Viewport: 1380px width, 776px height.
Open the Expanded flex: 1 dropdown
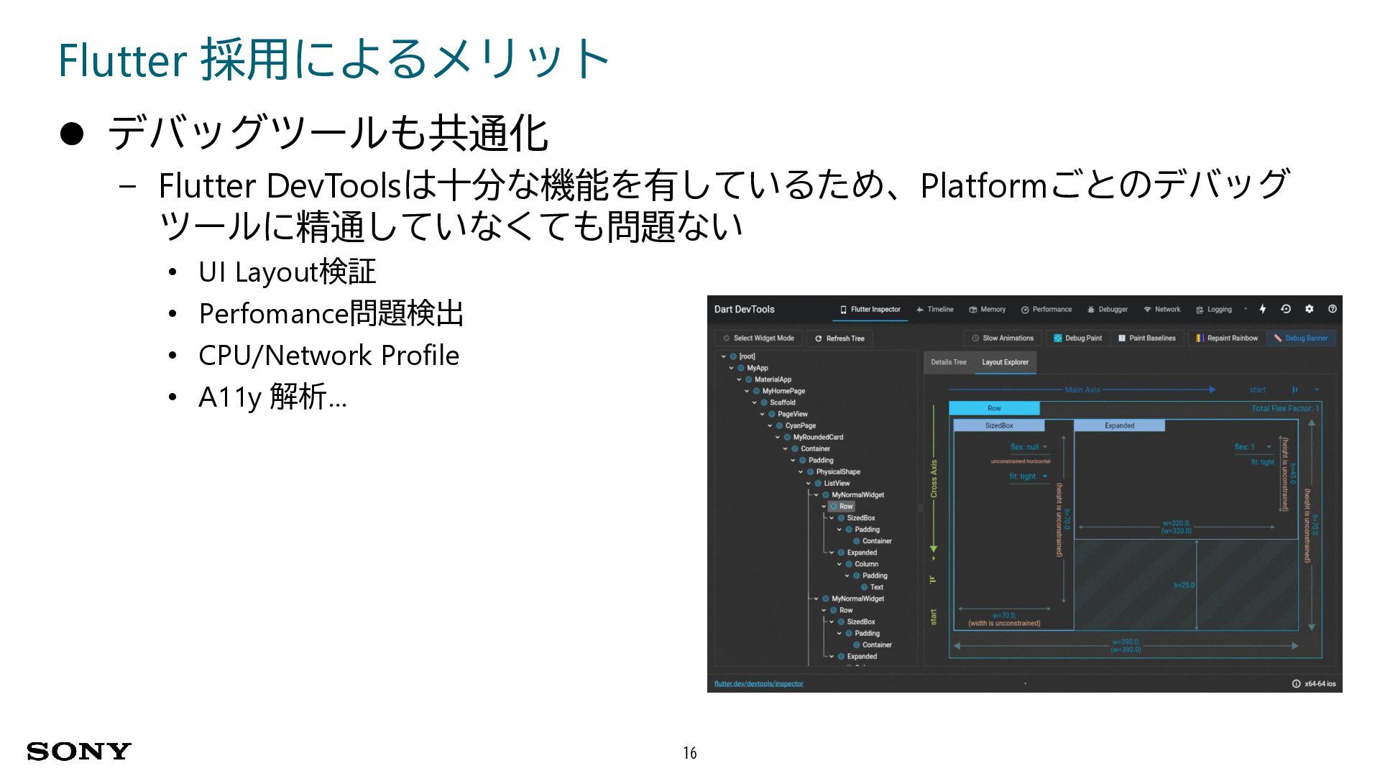[x=1253, y=447]
